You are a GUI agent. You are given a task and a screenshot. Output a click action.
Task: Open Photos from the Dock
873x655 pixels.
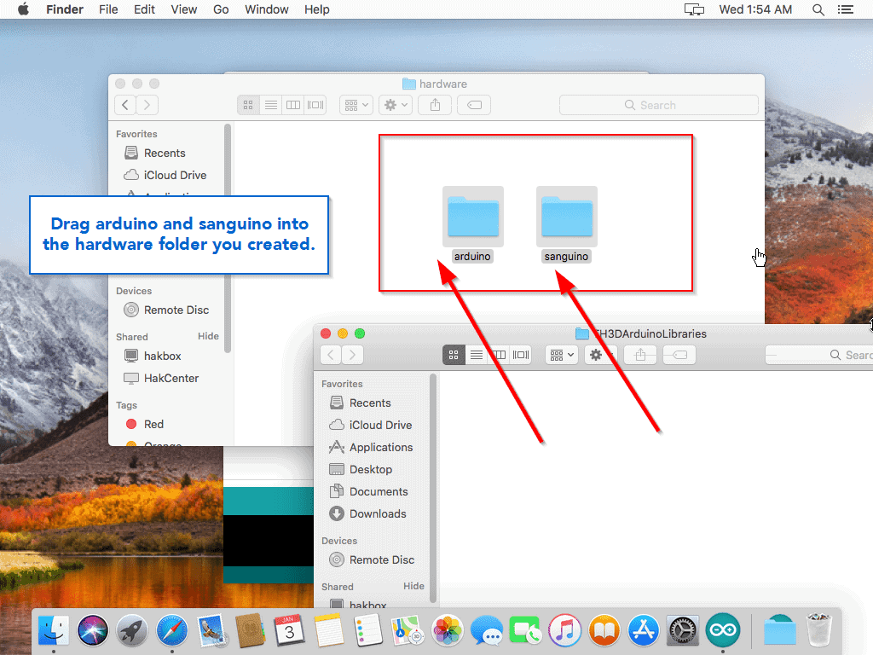coord(447,631)
